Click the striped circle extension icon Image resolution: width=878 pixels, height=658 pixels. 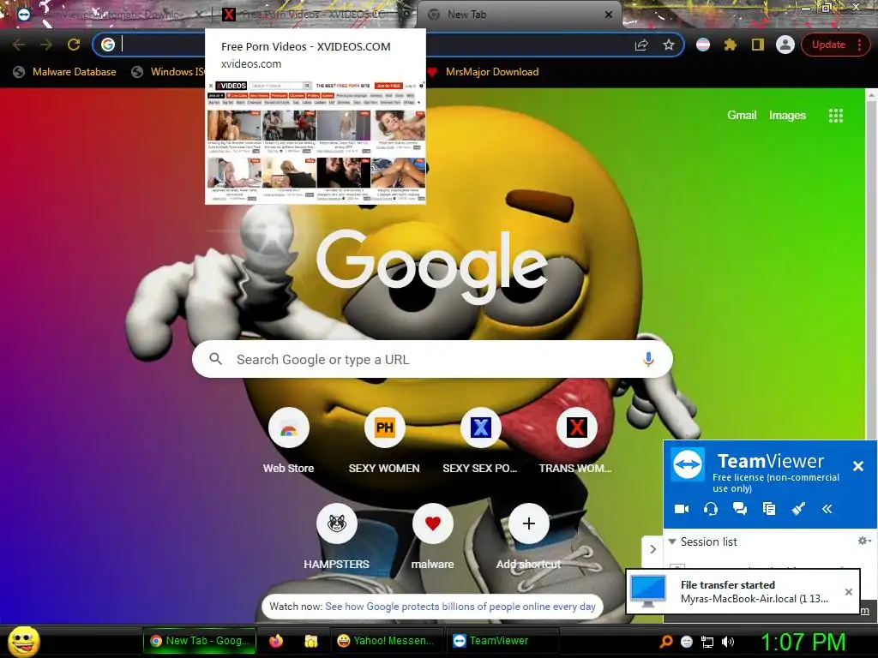click(703, 45)
